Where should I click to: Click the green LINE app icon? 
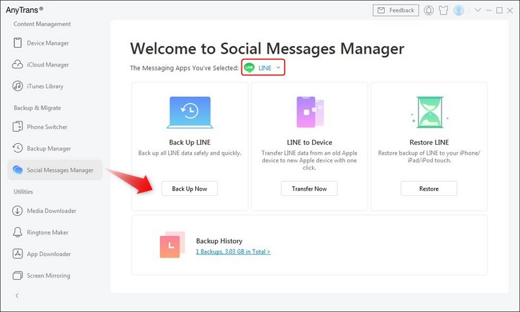pyautogui.click(x=249, y=68)
